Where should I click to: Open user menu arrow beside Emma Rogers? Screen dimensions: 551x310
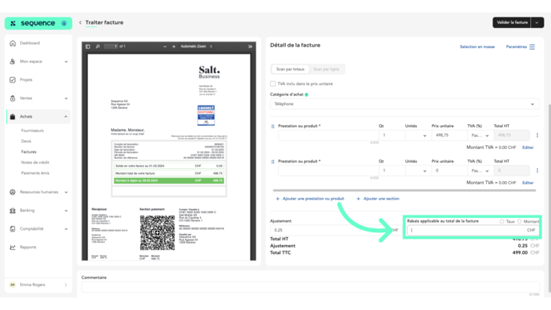(66, 284)
